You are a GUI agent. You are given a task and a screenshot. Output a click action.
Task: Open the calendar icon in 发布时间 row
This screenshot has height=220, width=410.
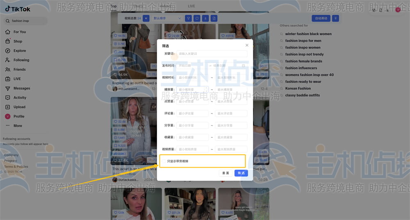[x=243, y=66]
